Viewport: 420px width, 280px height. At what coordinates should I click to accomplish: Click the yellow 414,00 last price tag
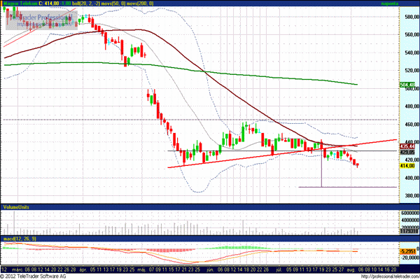click(x=408, y=165)
